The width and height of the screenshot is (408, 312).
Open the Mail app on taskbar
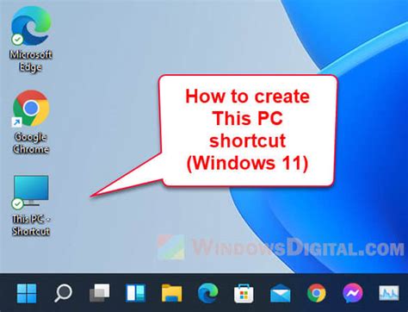tap(281, 293)
